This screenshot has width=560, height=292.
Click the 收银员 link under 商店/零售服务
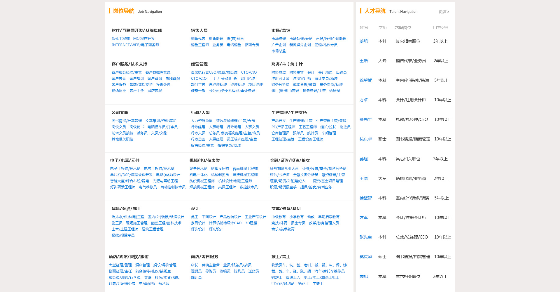(x=225, y=271)
